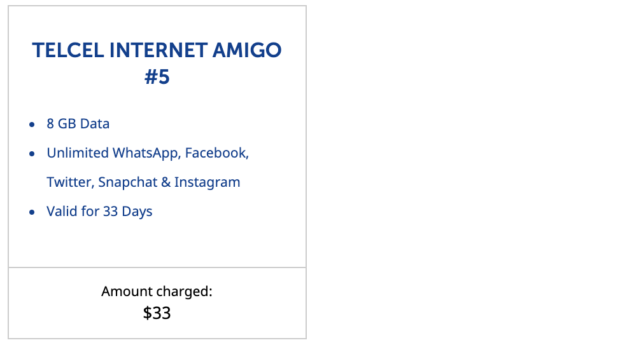
Task: Click the word TELCEL in the heading
Action: [x=68, y=50]
